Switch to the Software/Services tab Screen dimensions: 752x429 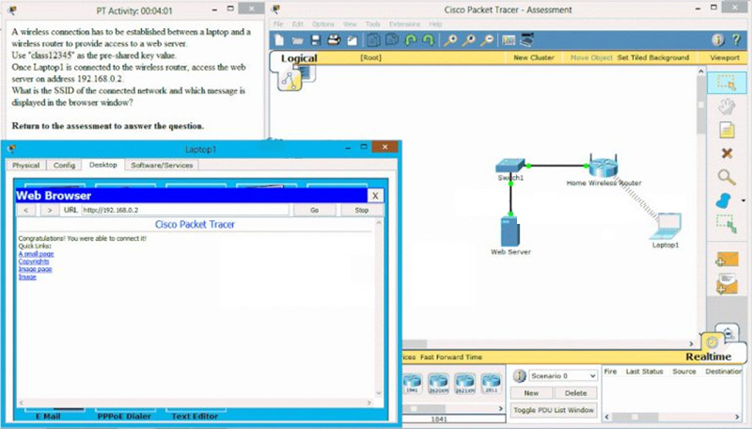pos(162,165)
